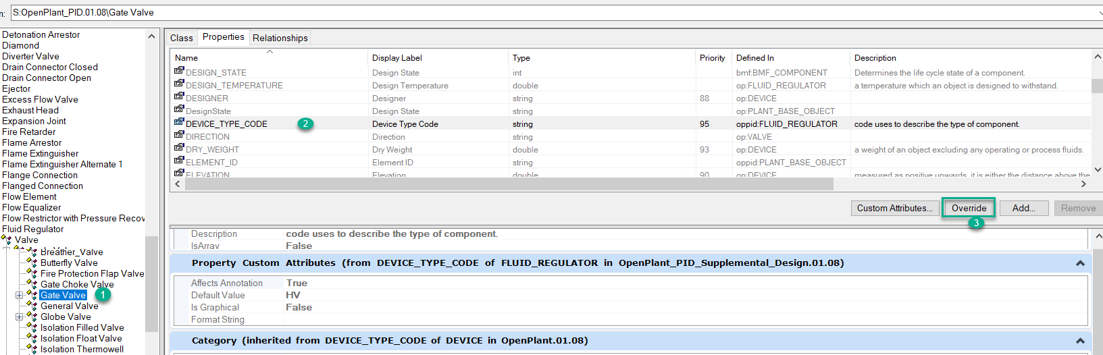
Task: Collapse the Property Custom Attributes section
Action: point(1079,263)
